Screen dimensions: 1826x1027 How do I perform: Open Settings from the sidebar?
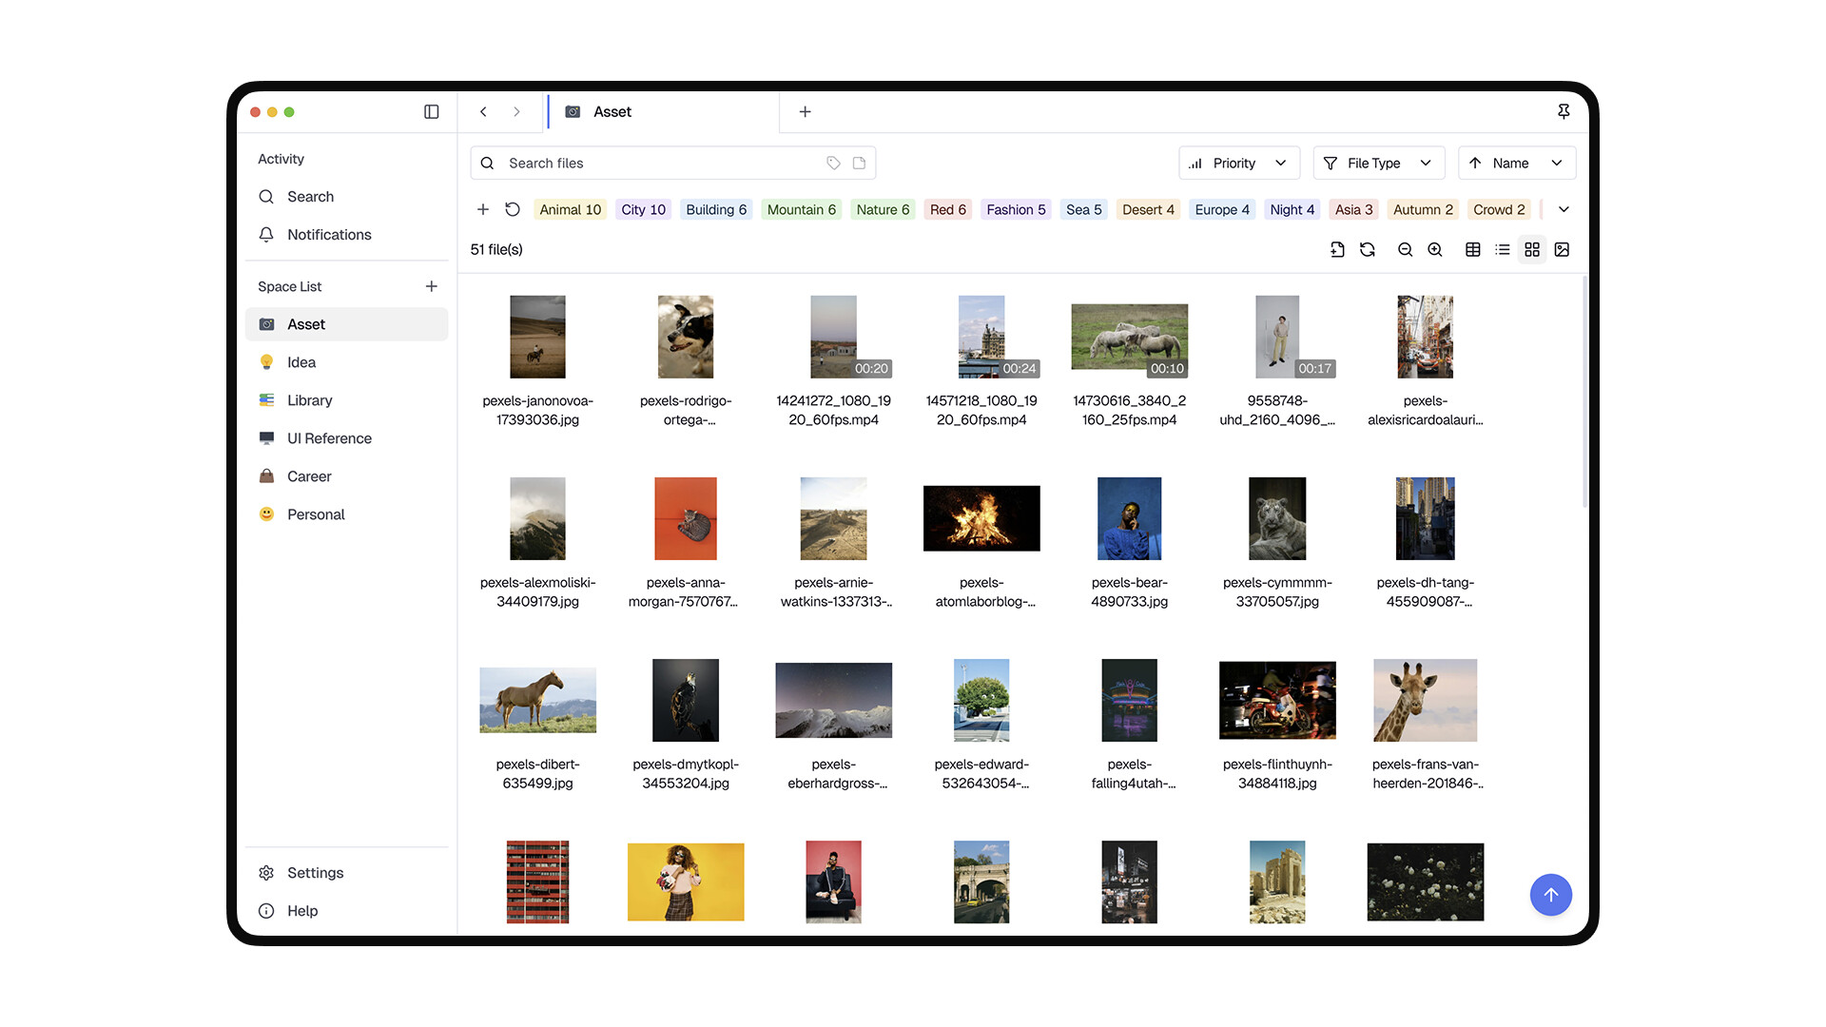[x=314, y=872]
